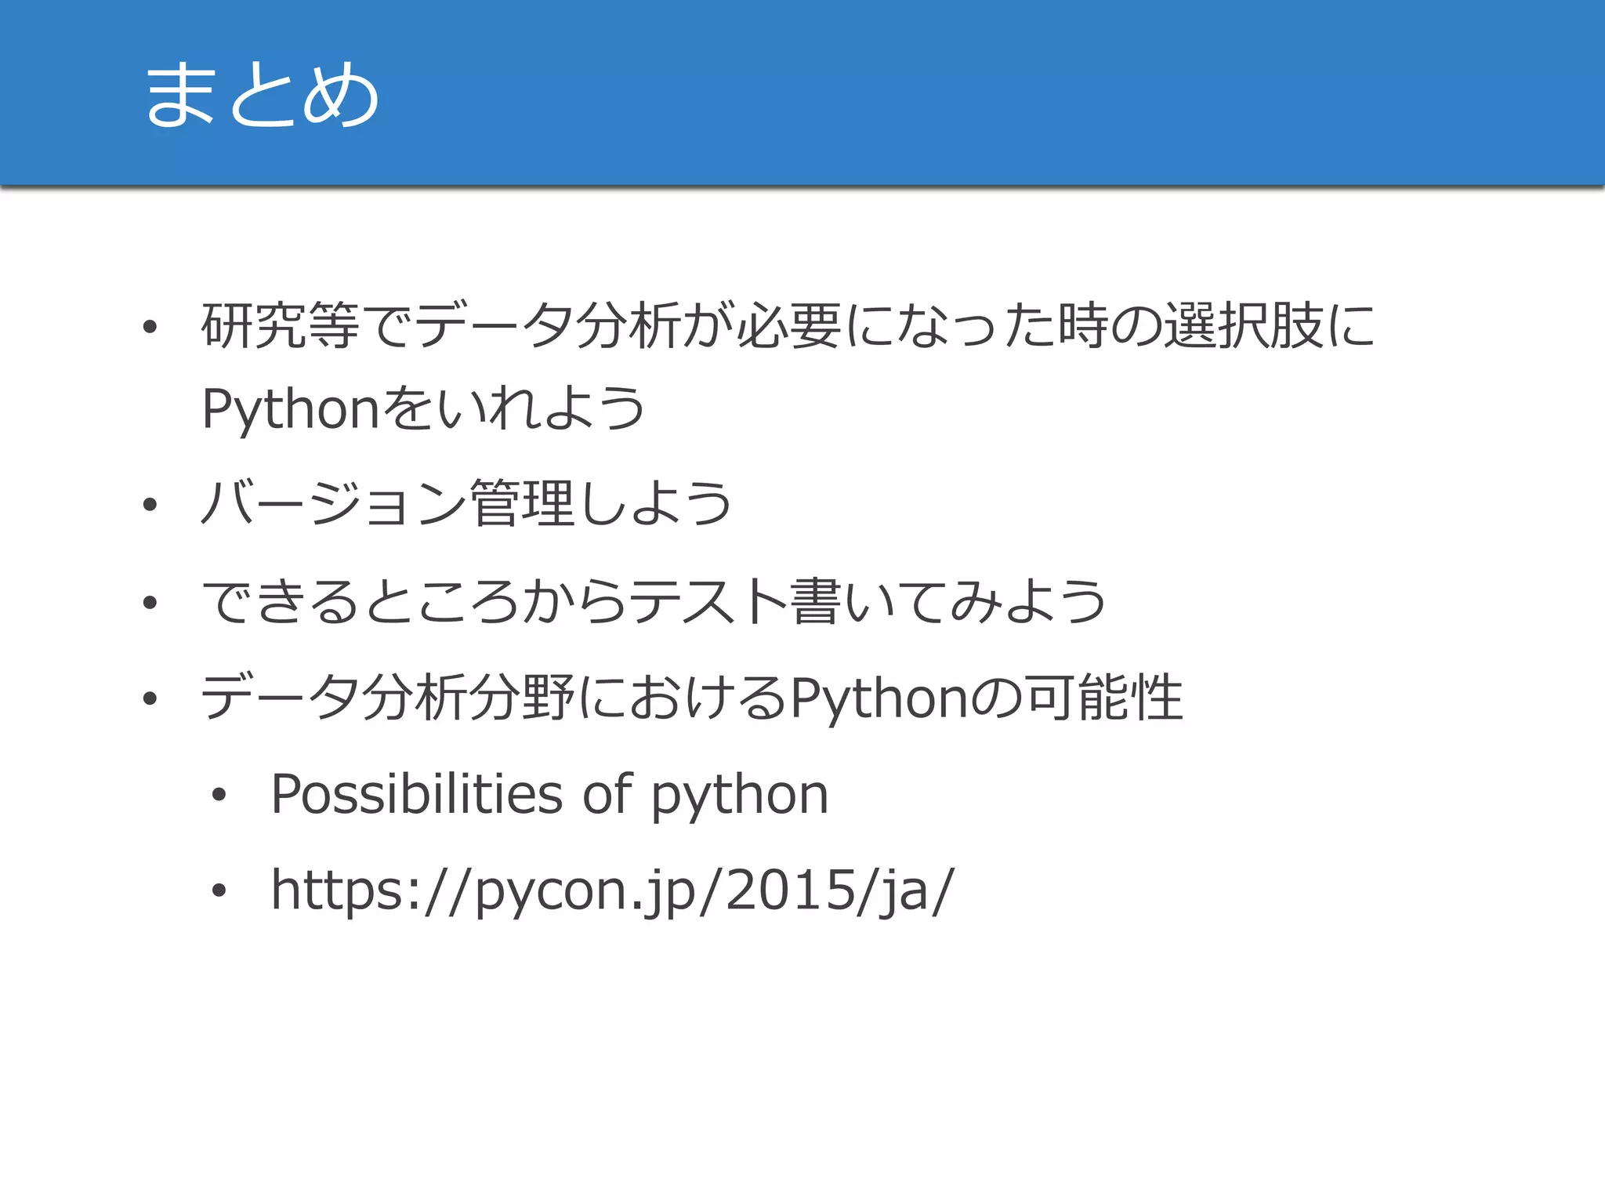
Task: Click the word Python in Pythonの可能性
Action: 879,698
